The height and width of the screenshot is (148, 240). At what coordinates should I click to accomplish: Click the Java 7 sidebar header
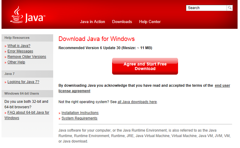[x=27, y=74]
